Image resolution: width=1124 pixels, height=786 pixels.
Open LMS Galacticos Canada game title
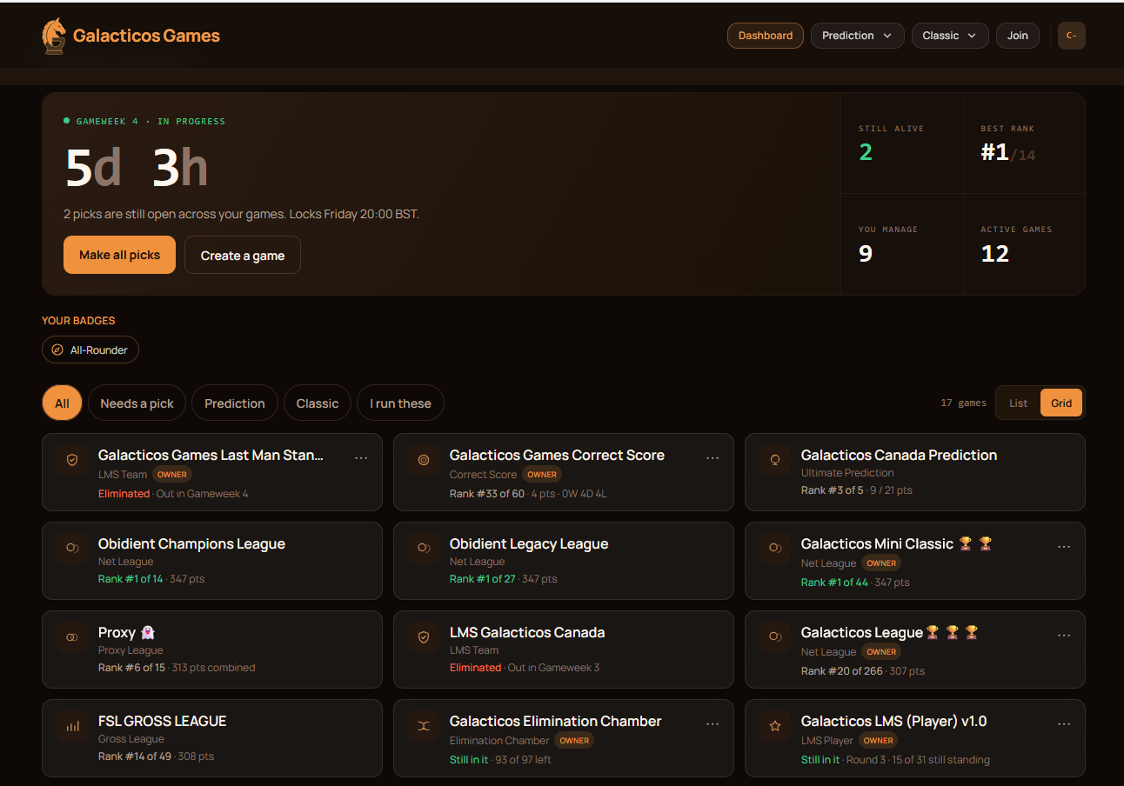(527, 632)
